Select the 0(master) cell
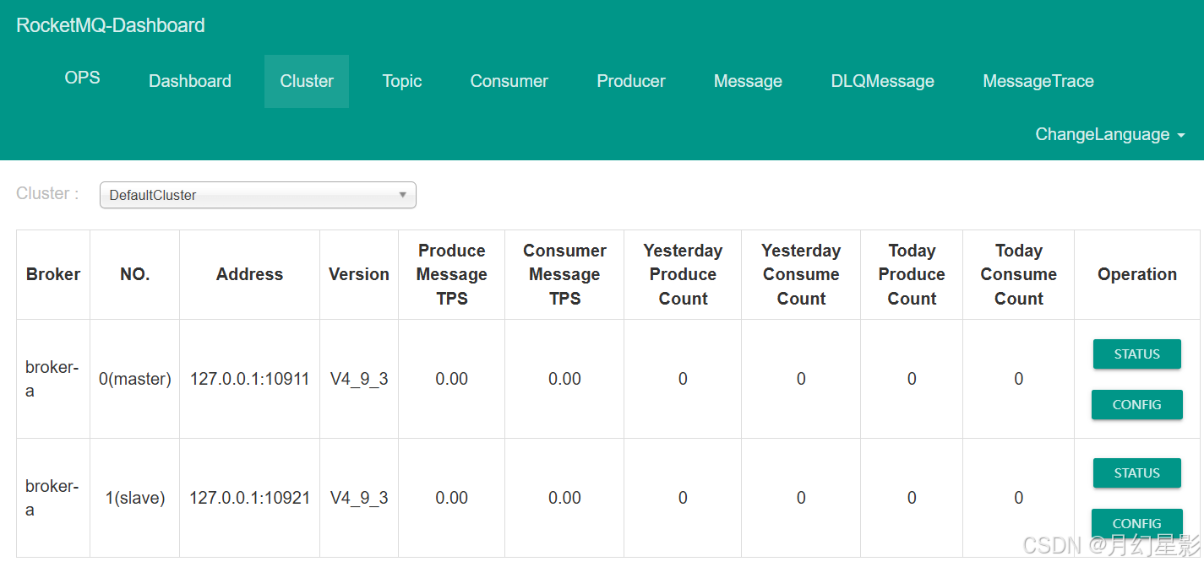The width and height of the screenshot is (1204, 567). click(x=135, y=379)
